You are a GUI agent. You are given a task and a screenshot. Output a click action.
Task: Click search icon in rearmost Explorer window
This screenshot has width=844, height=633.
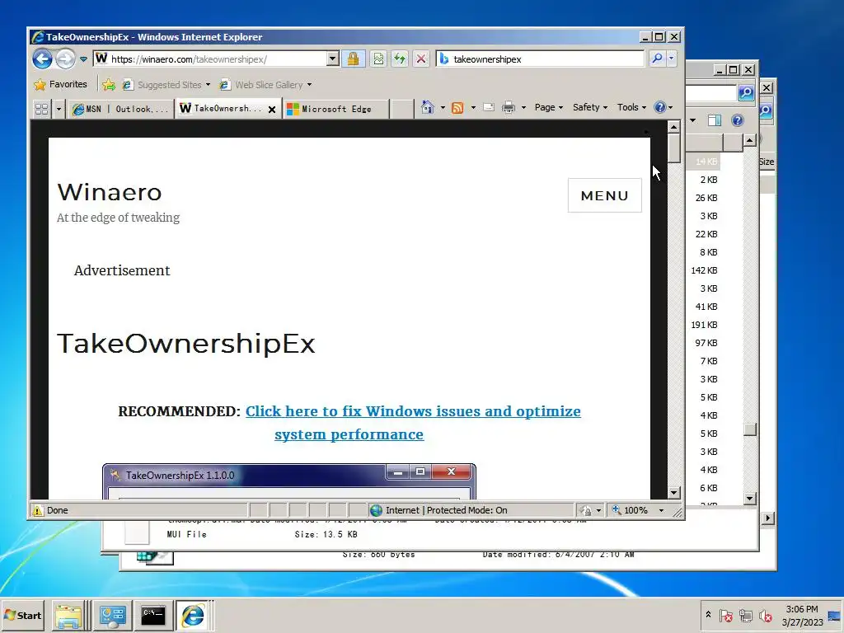click(x=767, y=111)
